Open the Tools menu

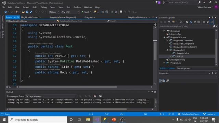[61, 7]
